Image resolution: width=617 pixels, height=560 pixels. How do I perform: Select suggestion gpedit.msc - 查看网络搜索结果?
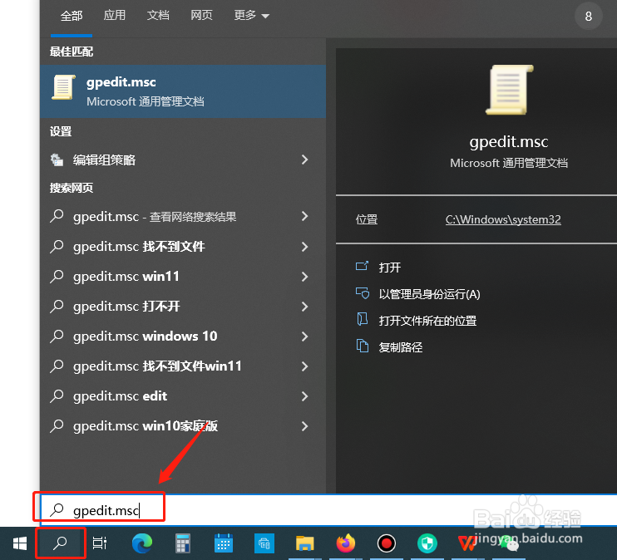[183, 216]
